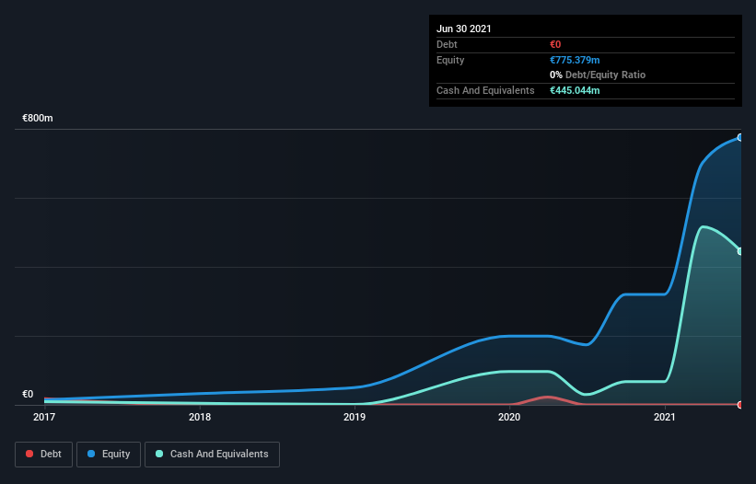The height and width of the screenshot is (484, 756).
Task: Click the €0 y-axis label
Action: pyautogui.click(x=28, y=394)
